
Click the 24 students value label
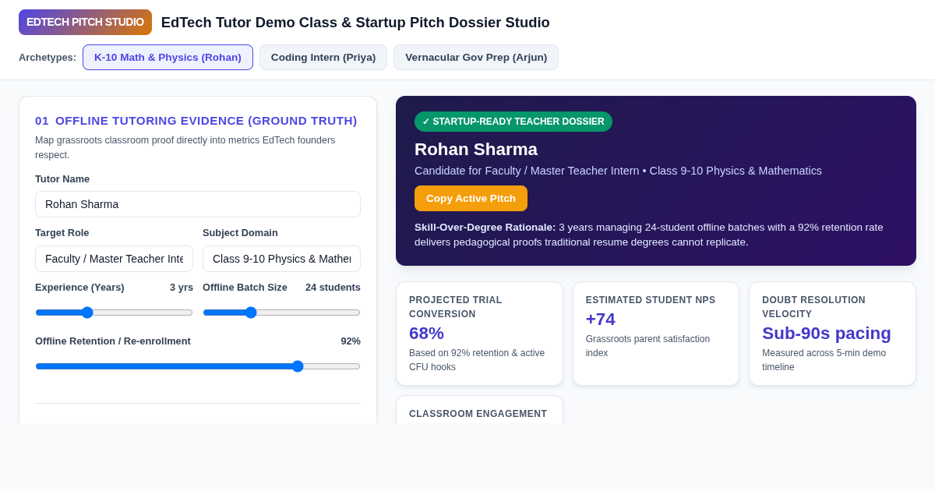[x=333, y=288]
